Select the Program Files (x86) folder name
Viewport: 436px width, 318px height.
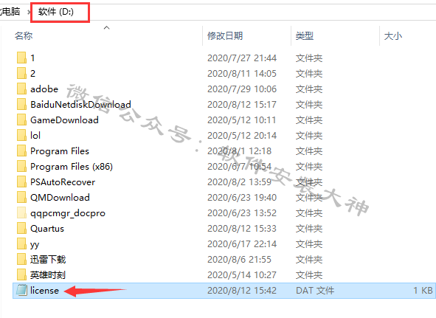click(72, 166)
